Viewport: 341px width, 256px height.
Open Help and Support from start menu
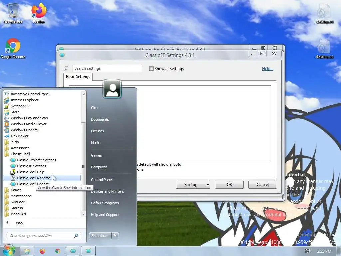105,215
